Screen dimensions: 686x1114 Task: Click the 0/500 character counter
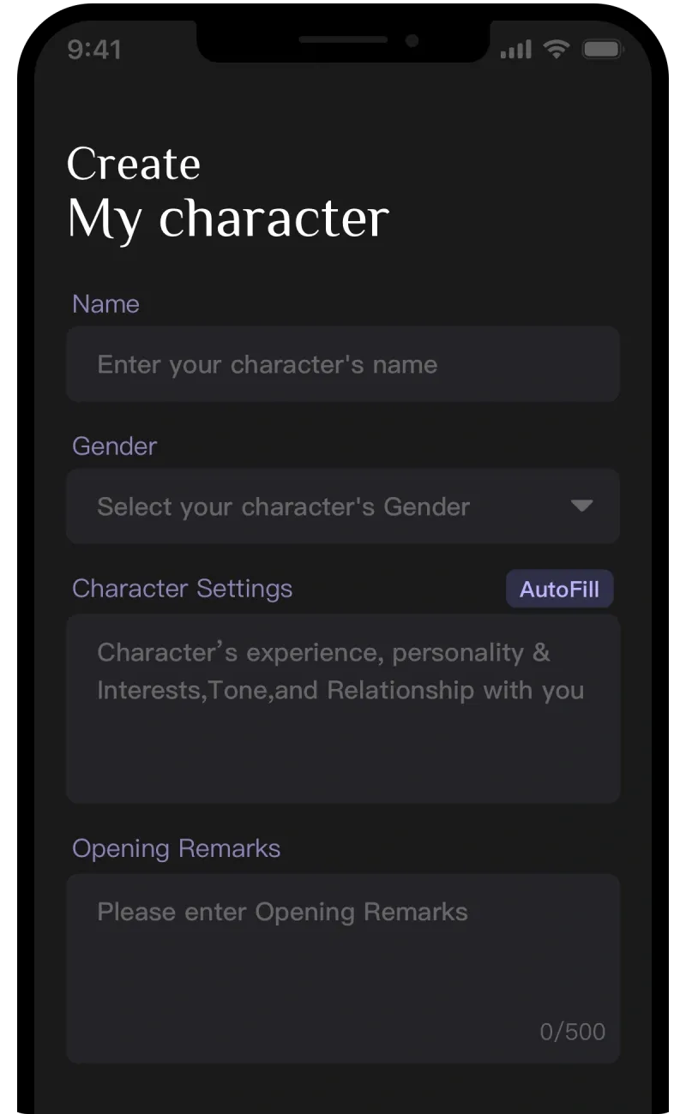click(572, 1032)
